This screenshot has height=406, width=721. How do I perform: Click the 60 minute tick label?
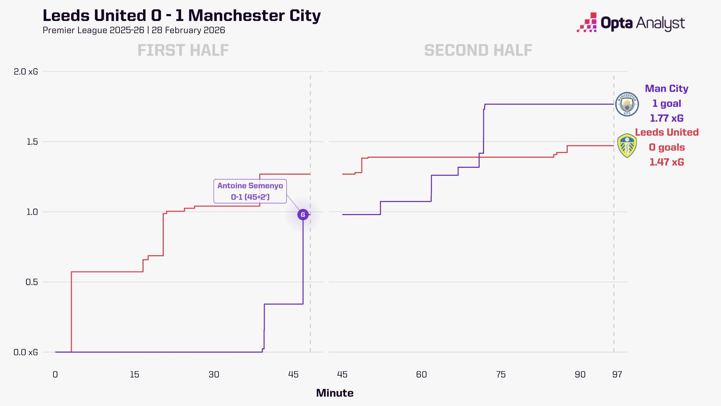(x=421, y=375)
